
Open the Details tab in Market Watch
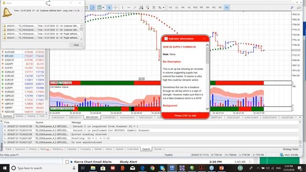pos(20,116)
